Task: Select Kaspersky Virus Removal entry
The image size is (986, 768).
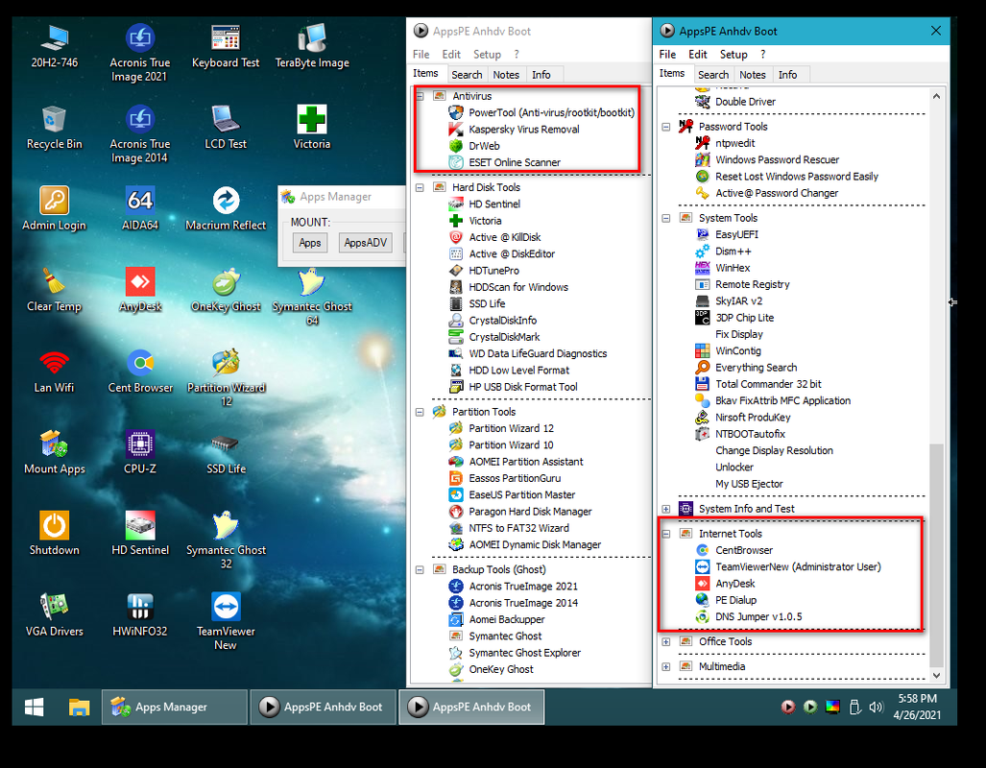Action: (524, 130)
